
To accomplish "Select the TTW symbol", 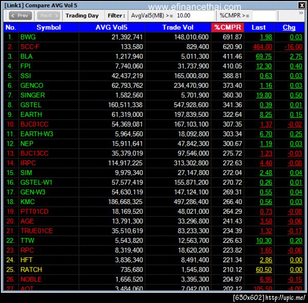I will tap(27, 240).
